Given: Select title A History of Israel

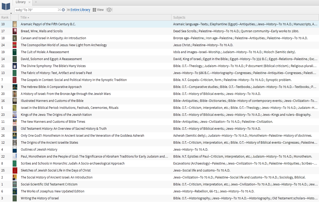Looking at the screenshot, I should pos(66,94).
